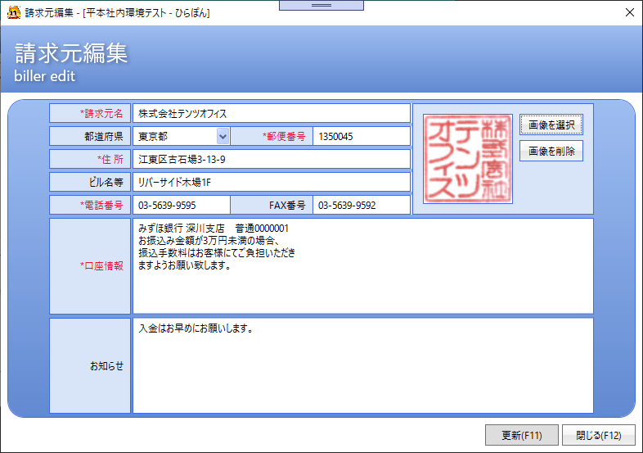Click the 閉じる(F12) close button

click(598, 435)
